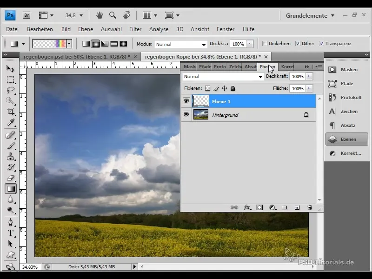
Task: Open the Masken panel from dock
Action: 346,69
